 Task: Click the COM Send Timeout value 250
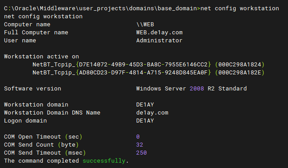(142, 153)
